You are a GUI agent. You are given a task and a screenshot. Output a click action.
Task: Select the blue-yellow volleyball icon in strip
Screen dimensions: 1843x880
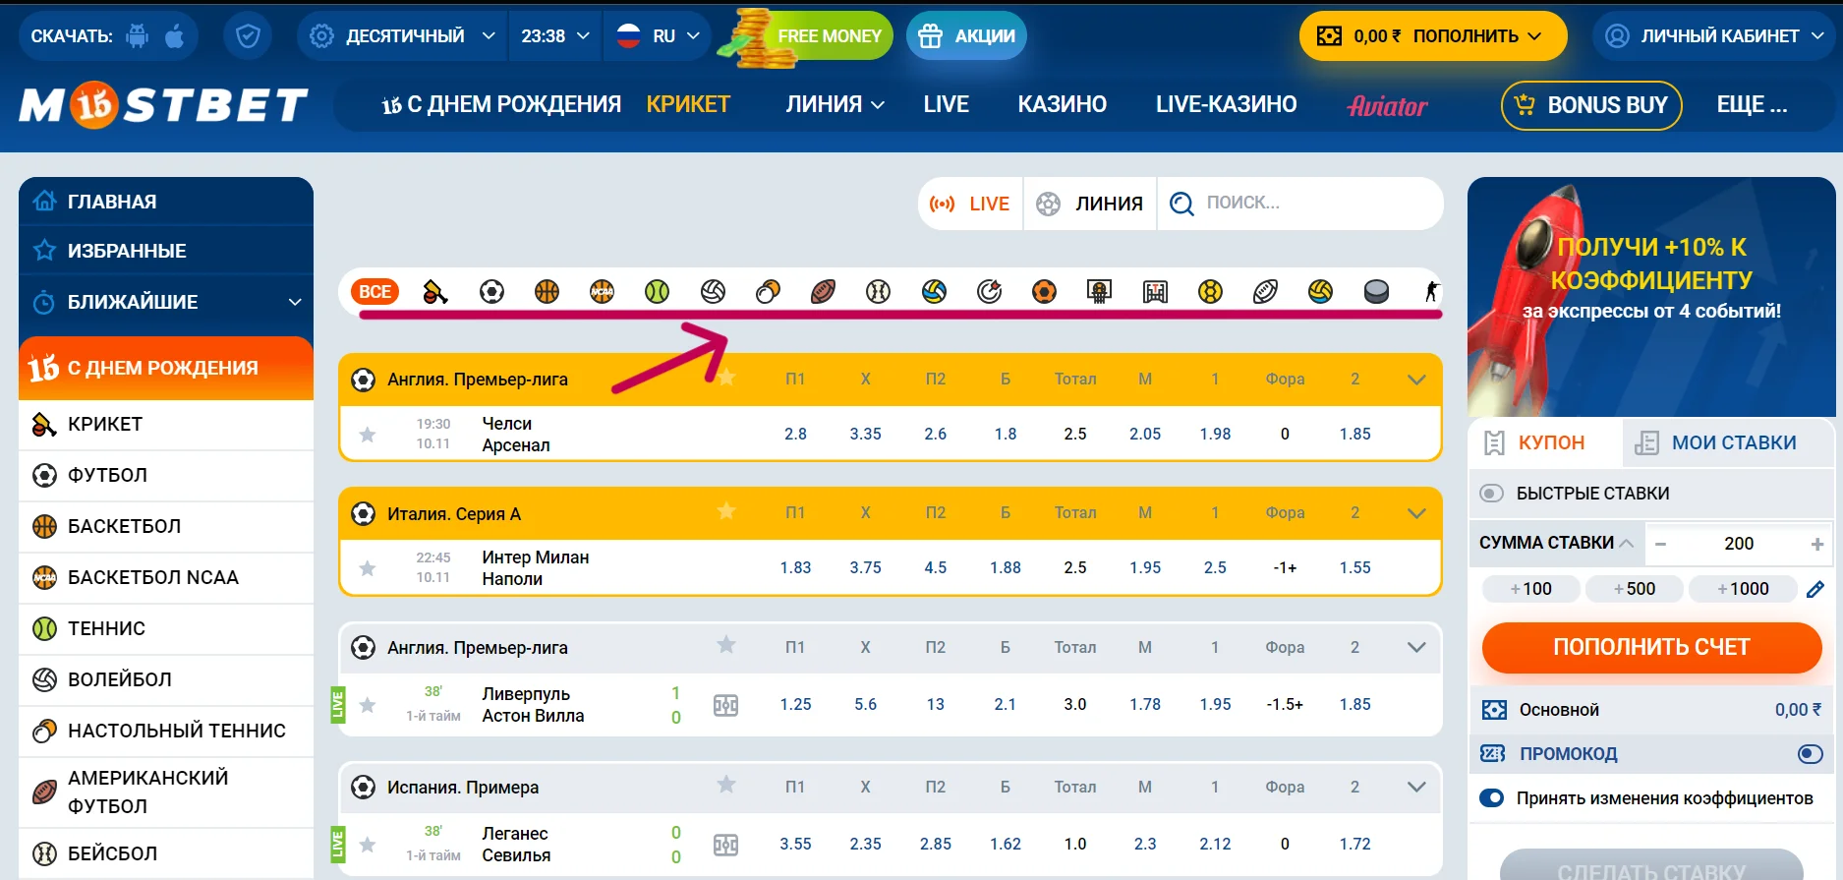pos(934,292)
